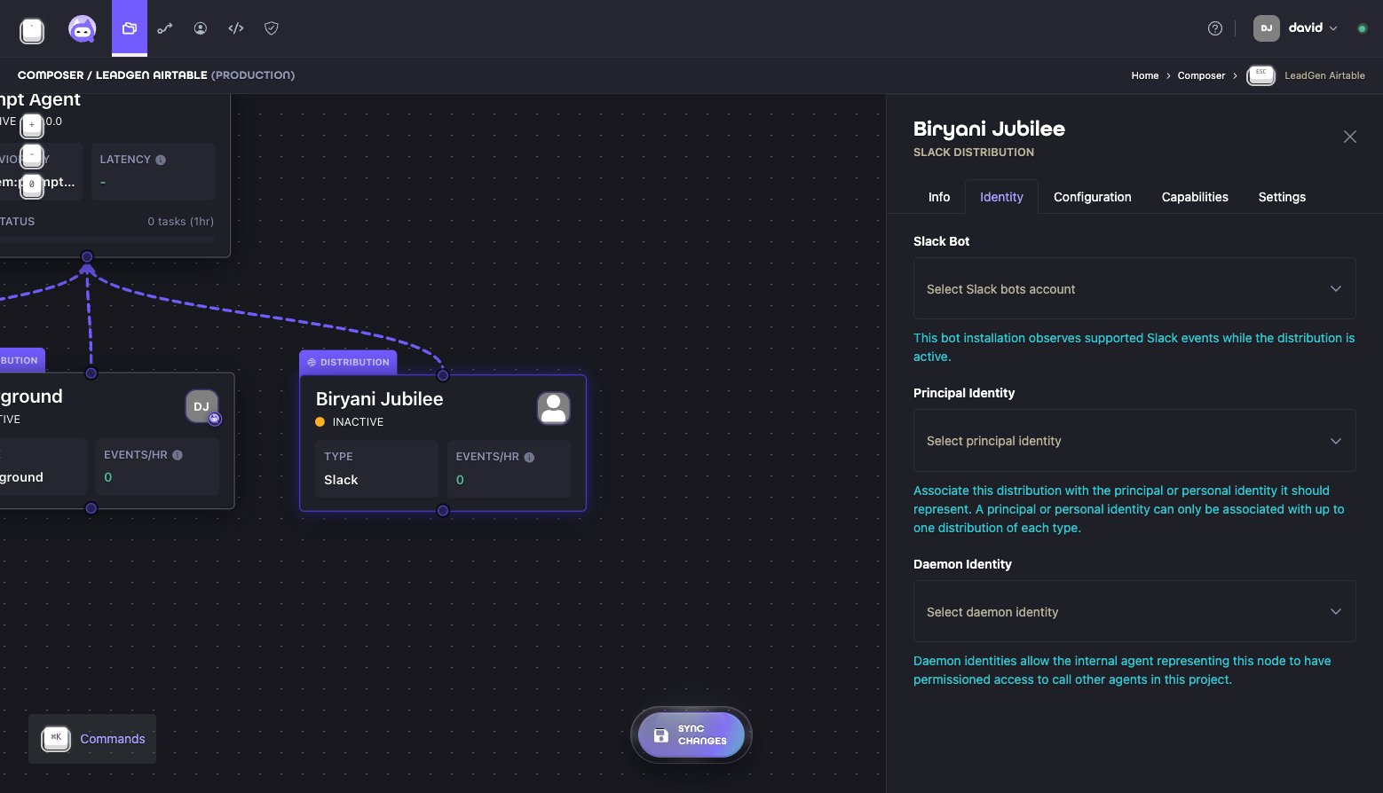Click the Slack Distribution subtitle
1383x793 pixels.
pyautogui.click(x=974, y=153)
